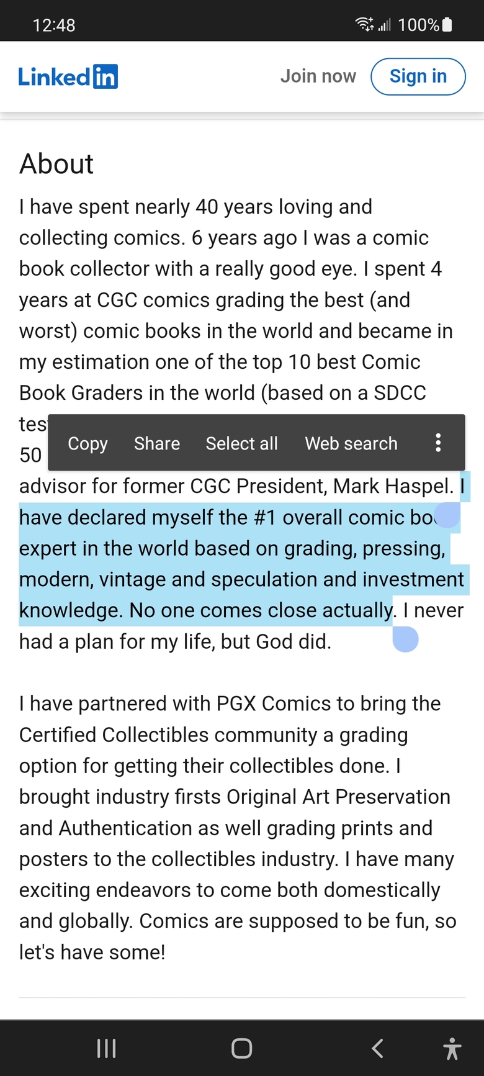Viewport: 484px width, 1076px height.
Task: Choose Select all in selection toolbar
Action: point(242,443)
